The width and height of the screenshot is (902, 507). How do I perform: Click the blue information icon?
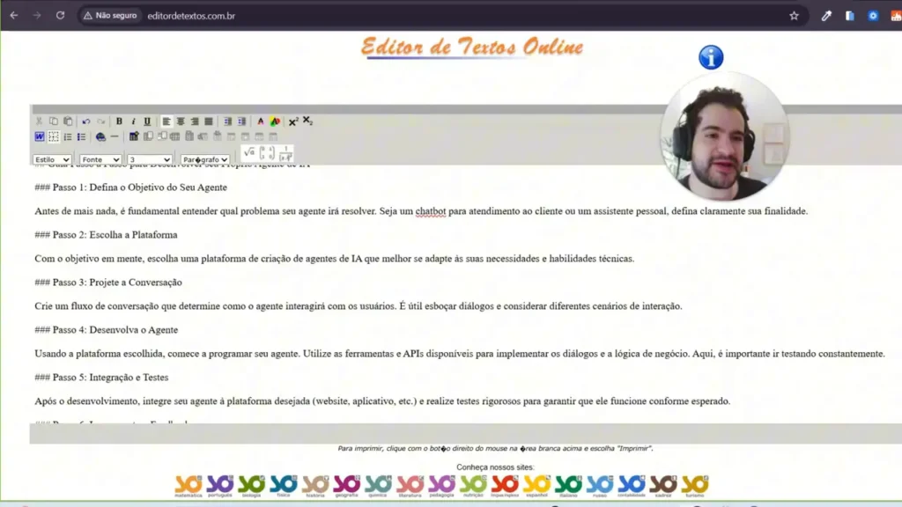click(710, 57)
